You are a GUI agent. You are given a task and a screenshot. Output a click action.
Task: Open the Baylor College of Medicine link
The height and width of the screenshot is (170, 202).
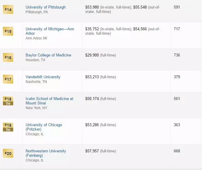[x=48, y=55]
